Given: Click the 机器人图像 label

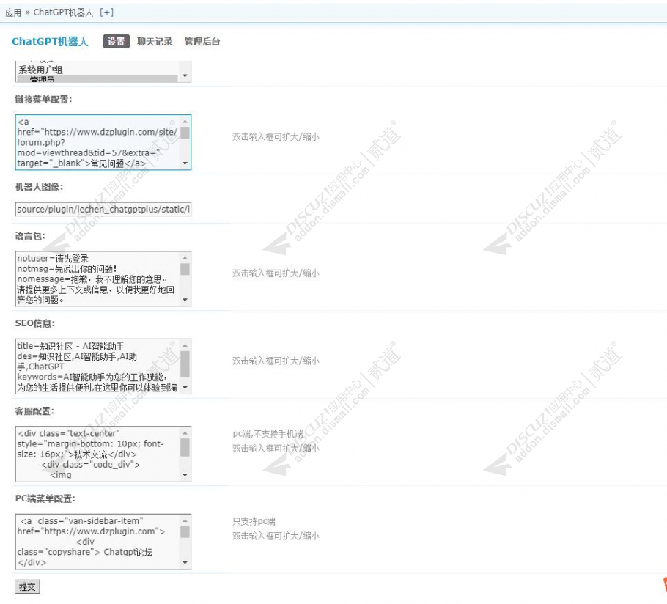Looking at the screenshot, I should point(39,187).
